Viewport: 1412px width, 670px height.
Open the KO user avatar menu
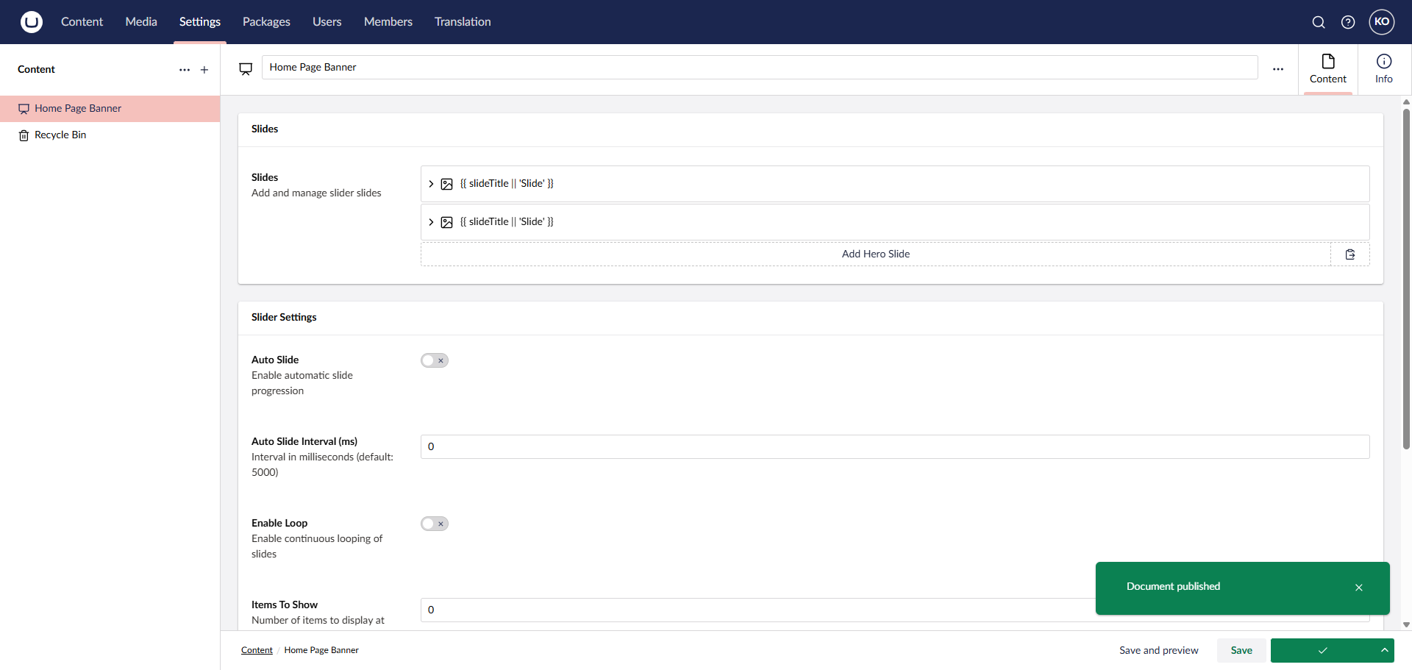click(1382, 22)
